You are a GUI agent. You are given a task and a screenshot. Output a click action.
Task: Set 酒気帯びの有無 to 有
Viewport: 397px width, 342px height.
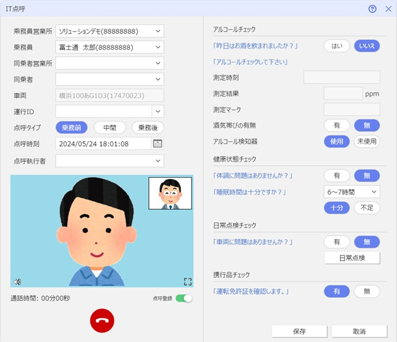click(337, 125)
